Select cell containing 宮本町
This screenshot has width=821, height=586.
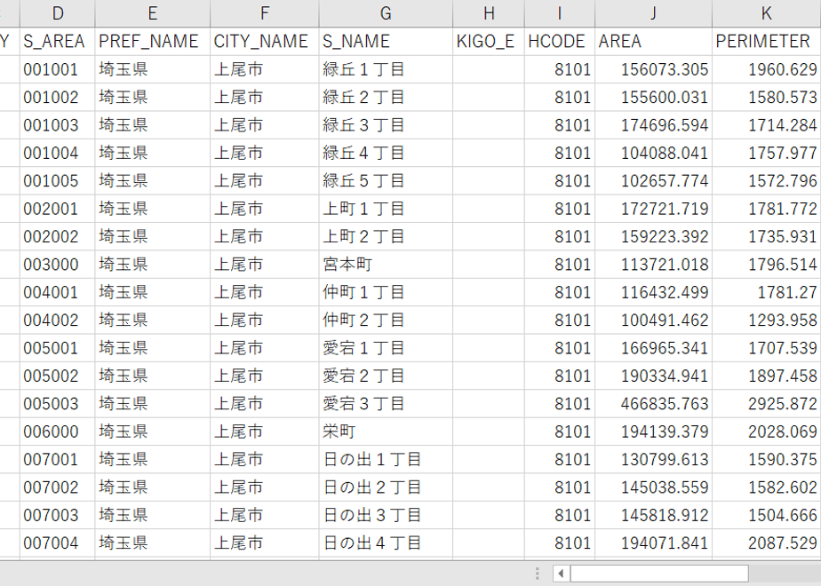pos(386,265)
